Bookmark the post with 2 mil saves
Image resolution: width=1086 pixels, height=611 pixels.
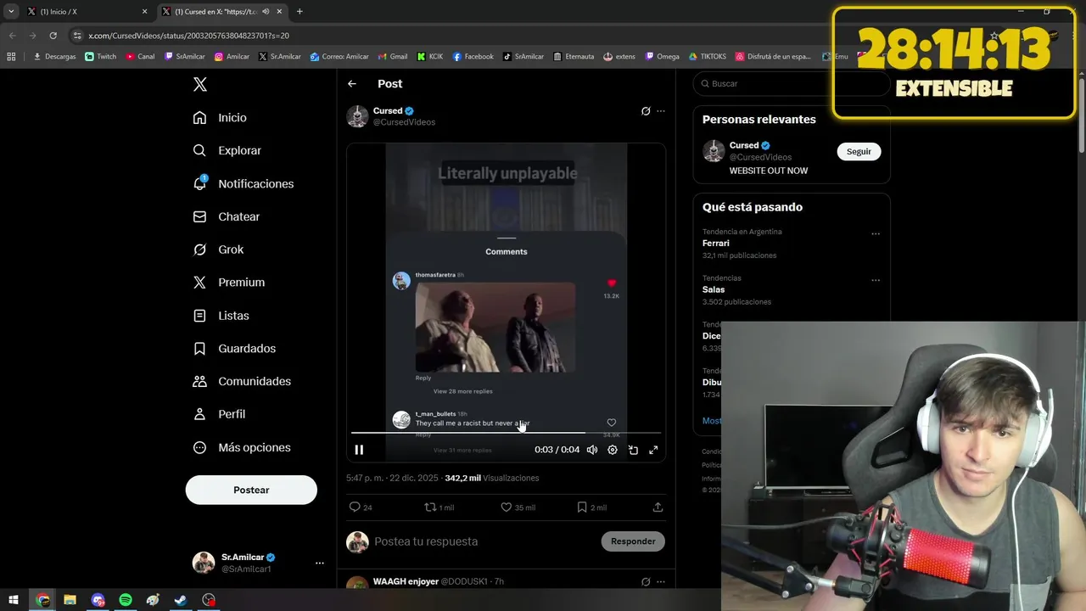point(591,507)
